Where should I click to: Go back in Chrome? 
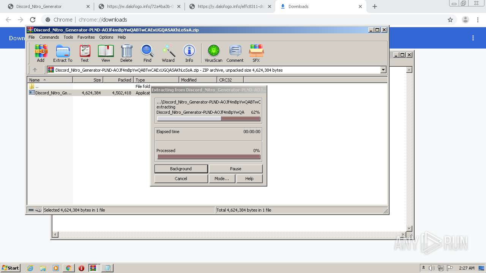[8, 20]
